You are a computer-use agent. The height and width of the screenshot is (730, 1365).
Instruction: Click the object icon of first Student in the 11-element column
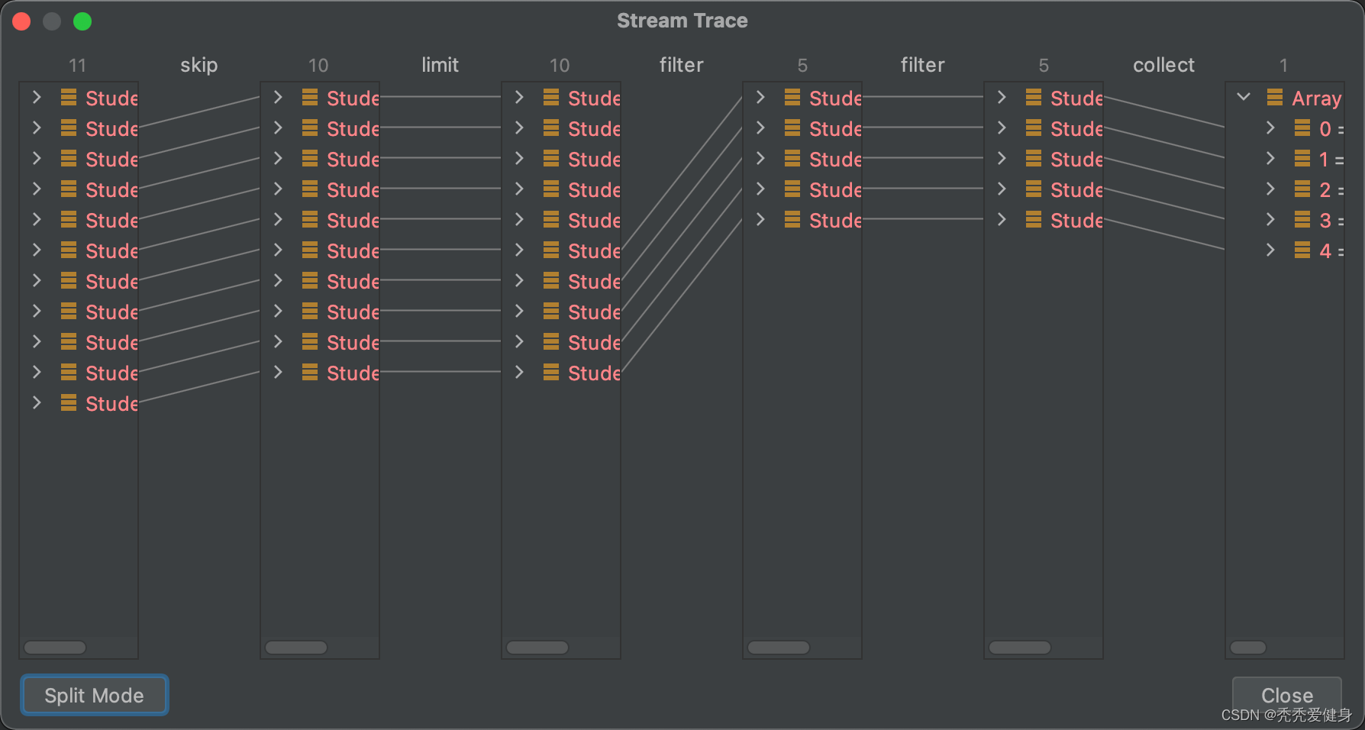69,98
